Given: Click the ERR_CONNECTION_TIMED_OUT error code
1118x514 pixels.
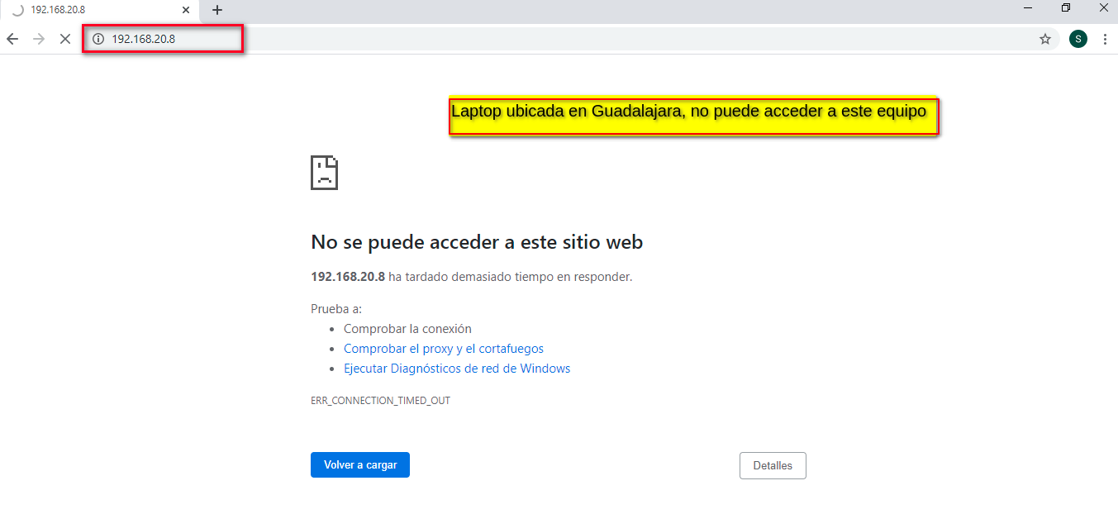Looking at the screenshot, I should tap(380, 401).
